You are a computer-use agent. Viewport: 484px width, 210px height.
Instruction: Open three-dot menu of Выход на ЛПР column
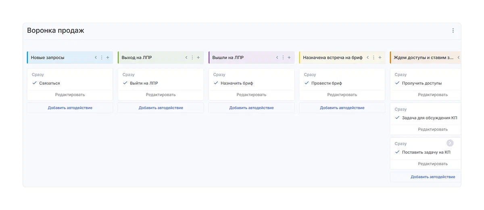coord(192,58)
